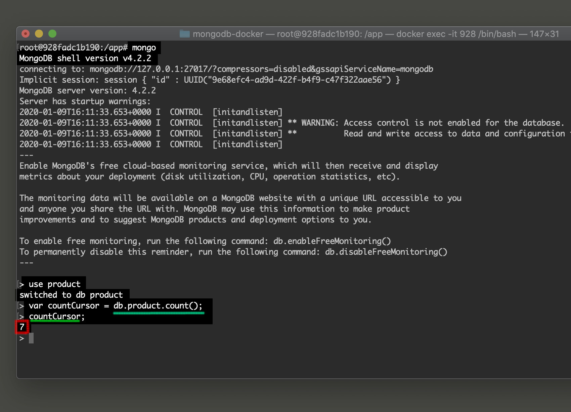This screenshot has height=412, width=571.
Task: Click db.disableFreeMonitoring() command text
Action: coord(386,252)
